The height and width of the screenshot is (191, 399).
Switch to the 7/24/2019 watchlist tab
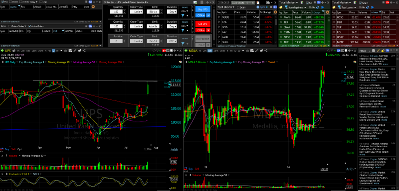click(x=223, y=2)
